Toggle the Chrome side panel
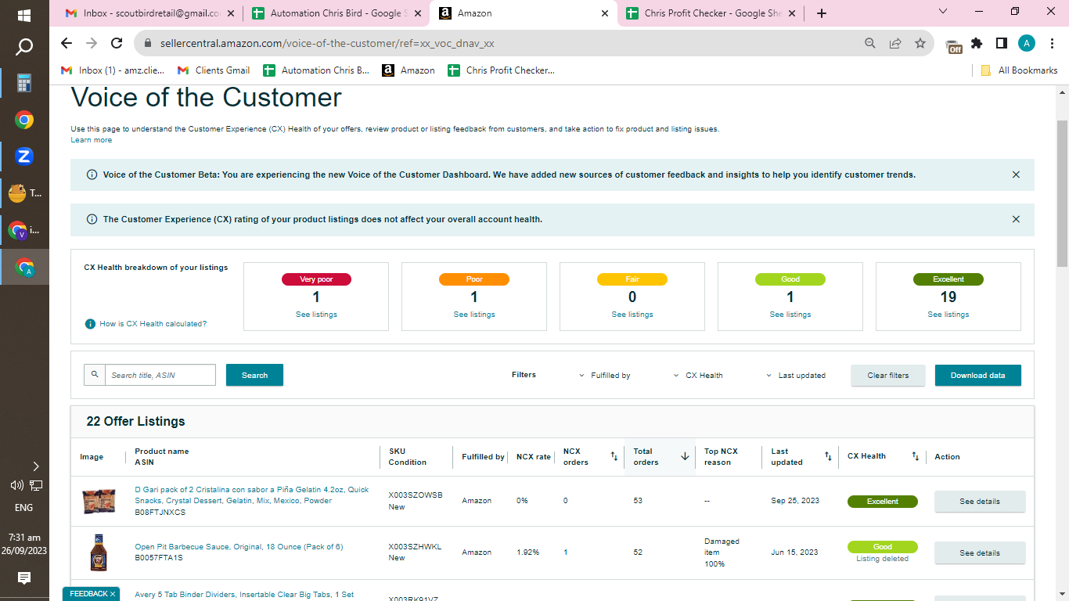 point(1001,44)
